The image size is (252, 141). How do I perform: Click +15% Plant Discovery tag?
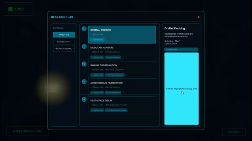click(115, 75)
